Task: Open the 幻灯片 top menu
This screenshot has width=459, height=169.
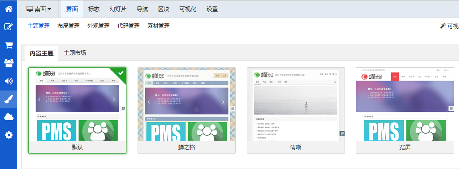Action: (x=118, y=9)
